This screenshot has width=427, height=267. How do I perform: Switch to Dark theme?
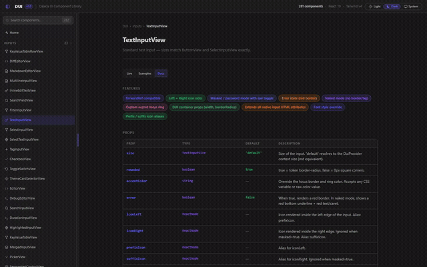coord(392,6)
